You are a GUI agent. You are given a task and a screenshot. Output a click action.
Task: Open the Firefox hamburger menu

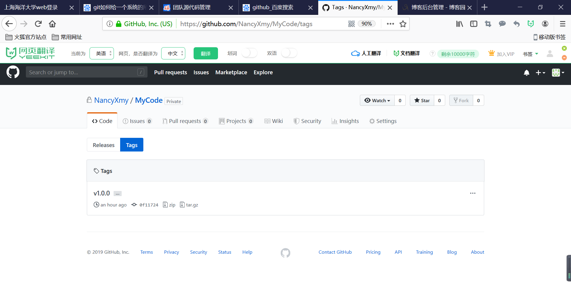562,24
